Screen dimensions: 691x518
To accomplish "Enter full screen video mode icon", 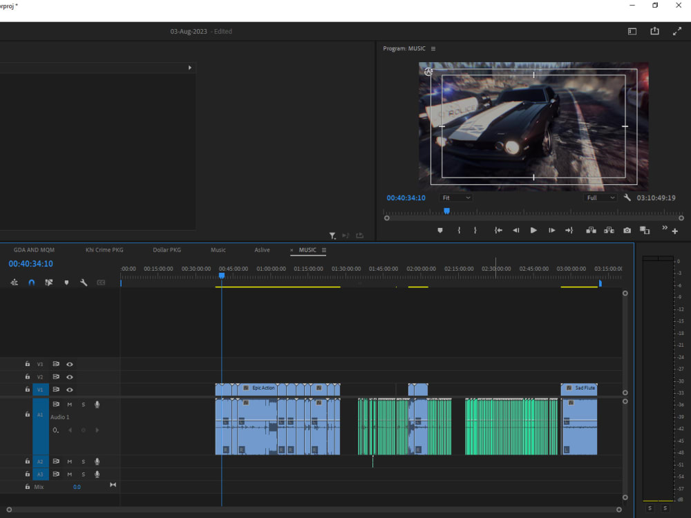I will pos(677,31).
